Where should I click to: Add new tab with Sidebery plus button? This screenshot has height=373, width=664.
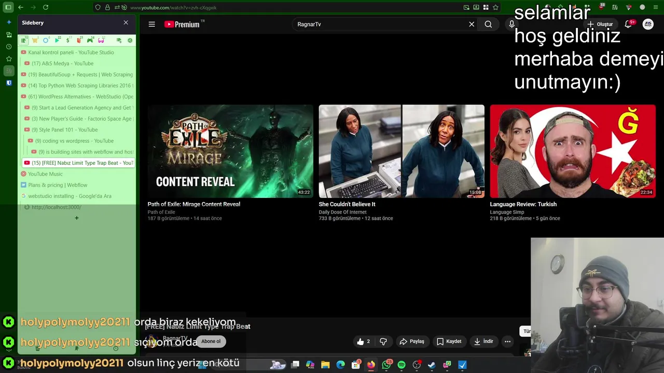77,218
